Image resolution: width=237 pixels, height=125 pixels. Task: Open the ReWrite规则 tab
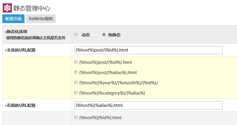tap(41, 19)
